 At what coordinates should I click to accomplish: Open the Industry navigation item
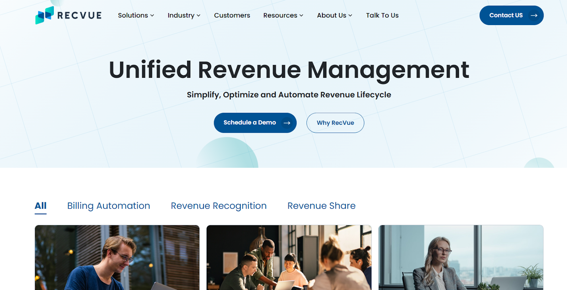pyautogui.click(x=181, y=15)
